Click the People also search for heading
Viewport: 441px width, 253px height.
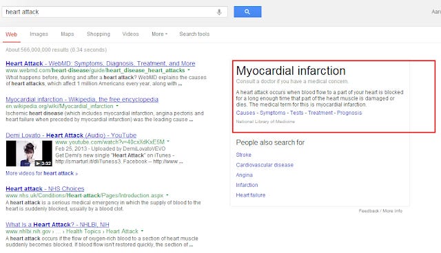point(270,142)
